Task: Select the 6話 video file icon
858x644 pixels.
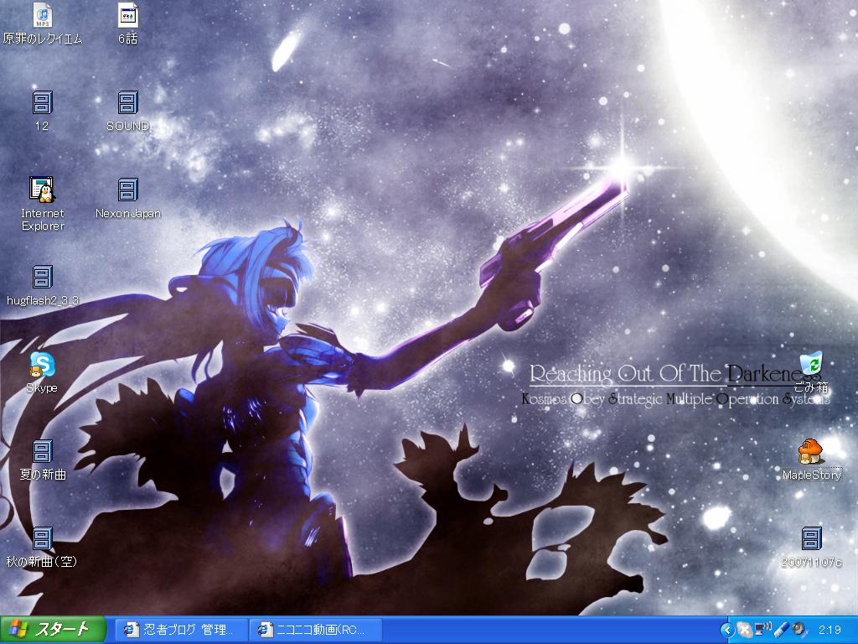Action: click(127, 15)
